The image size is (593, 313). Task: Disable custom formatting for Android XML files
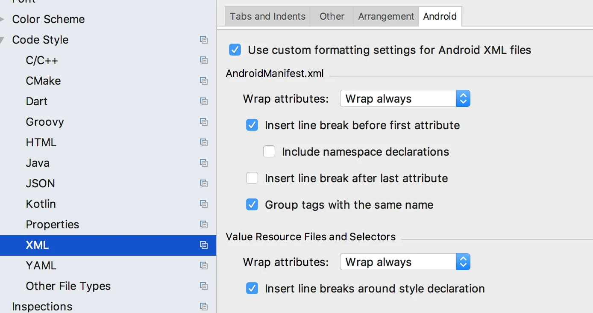point(235,50)
